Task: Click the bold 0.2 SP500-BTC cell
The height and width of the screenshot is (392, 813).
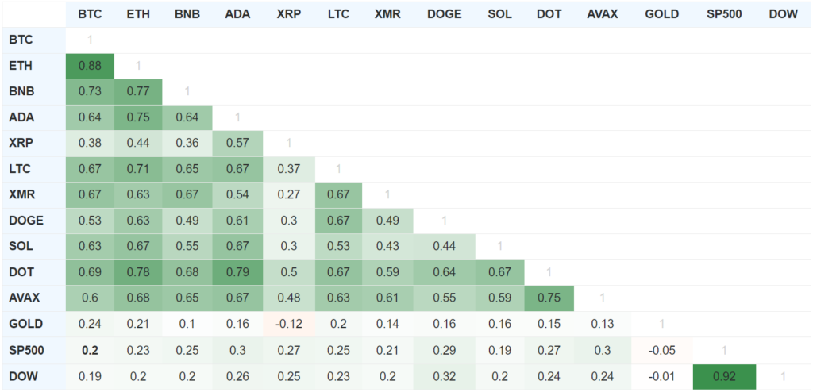Action: (90, 349)
